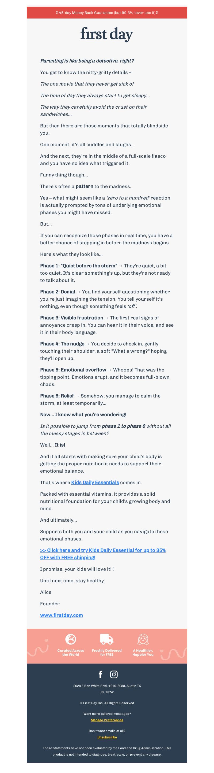Click the Phase 5: Emotional overflow heading
The image size is (214, 773).
coord(73,370)
